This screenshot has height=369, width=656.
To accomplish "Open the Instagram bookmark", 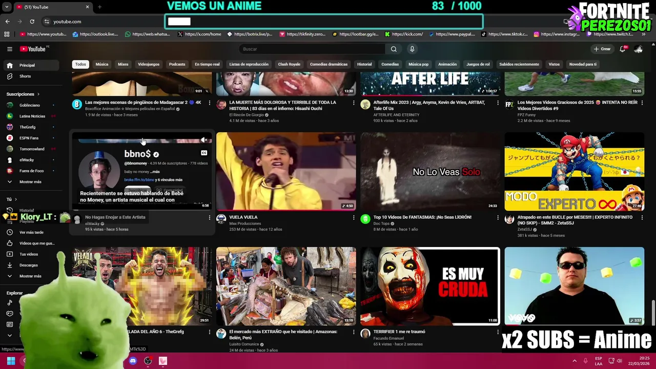I will (x=557, y=34).
